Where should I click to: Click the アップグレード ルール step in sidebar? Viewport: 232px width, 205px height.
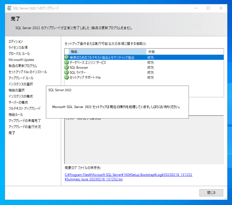pyautogui.click(x=21, y=78)
